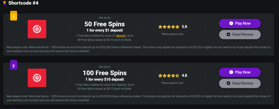Click the 4.8 star rating
The height and width of the screenshot is (109, 279).
[x=172, y=76]
